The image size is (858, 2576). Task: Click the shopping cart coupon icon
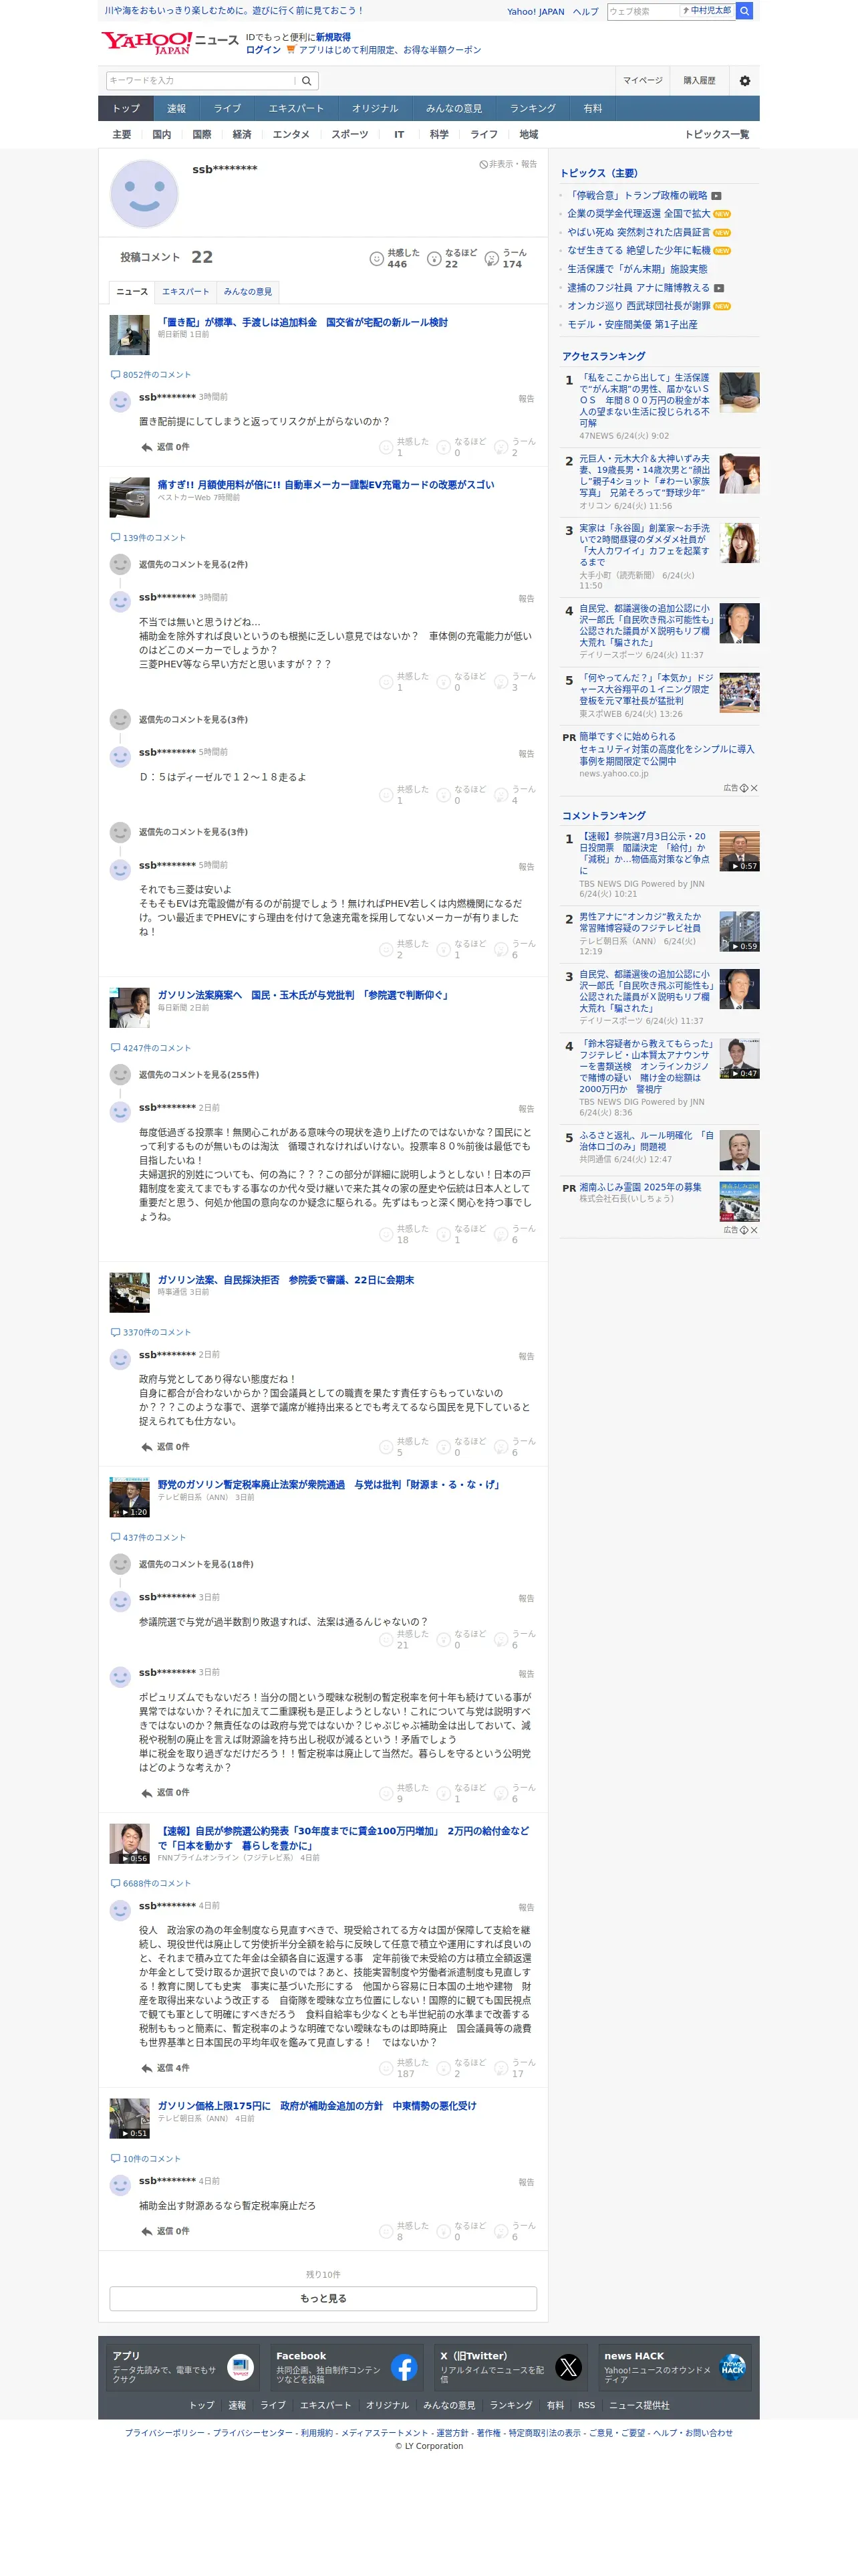[x=291, y=49]
